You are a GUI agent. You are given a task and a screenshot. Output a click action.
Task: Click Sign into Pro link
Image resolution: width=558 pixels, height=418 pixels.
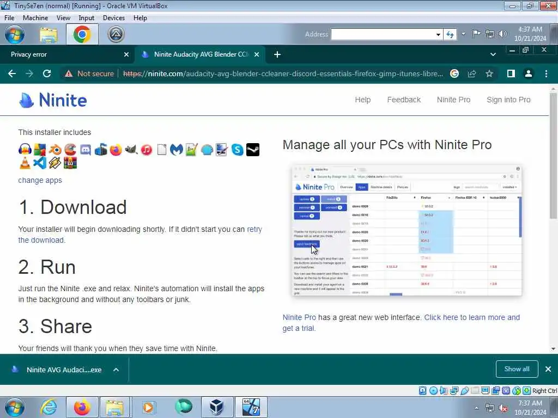point(508,100)
